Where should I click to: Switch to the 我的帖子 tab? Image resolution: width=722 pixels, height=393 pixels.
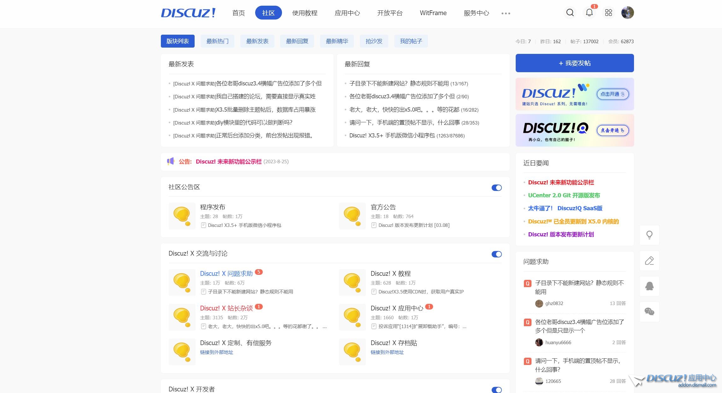[411, 41]
